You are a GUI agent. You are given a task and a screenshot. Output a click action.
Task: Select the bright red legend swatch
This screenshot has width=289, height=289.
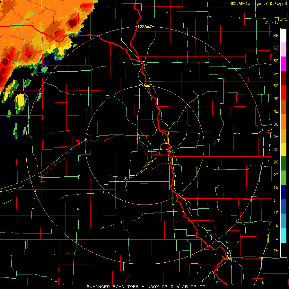[284, 92]
